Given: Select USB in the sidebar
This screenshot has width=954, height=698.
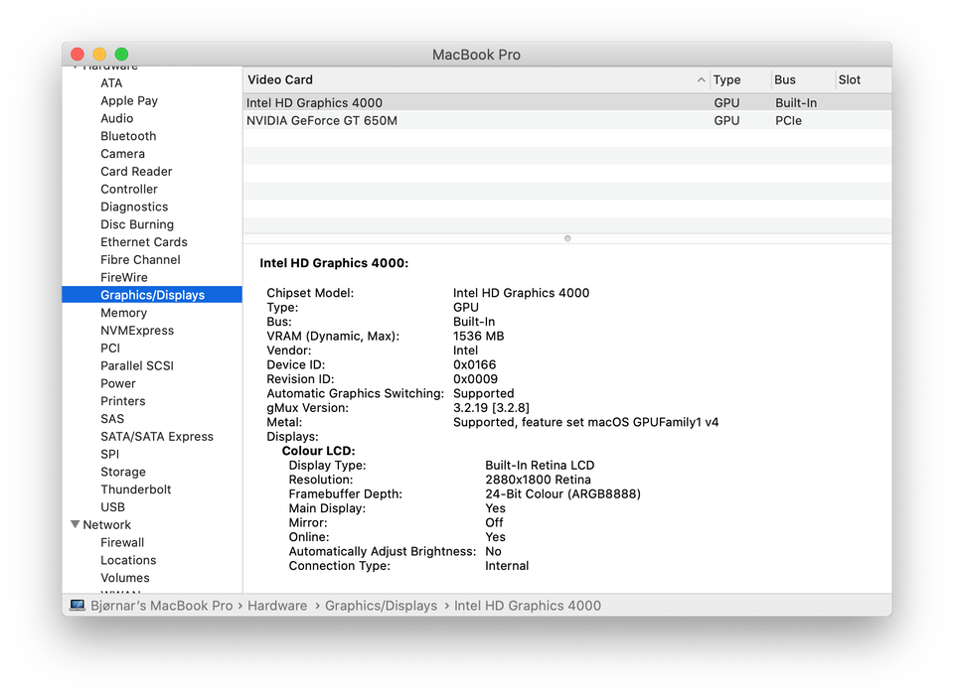Looking at the screenshot, I should click(112, 505).
